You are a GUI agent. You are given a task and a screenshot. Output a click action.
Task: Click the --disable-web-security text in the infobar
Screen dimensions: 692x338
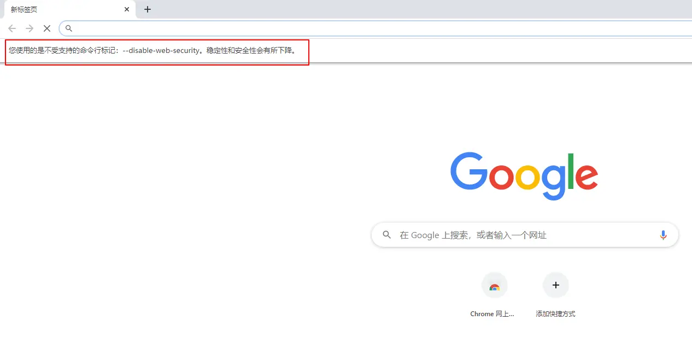coord(161,50)
